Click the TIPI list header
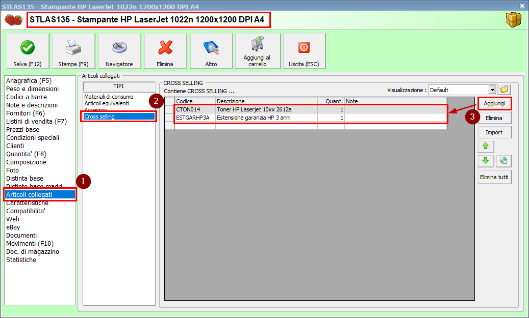 119,86
